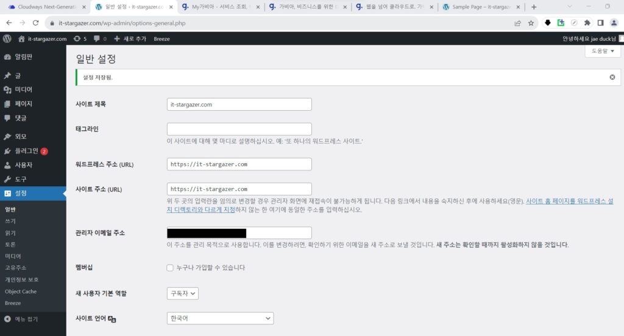Open 도구 tools menu
The image size is (624, 336).
pos(33,180)
